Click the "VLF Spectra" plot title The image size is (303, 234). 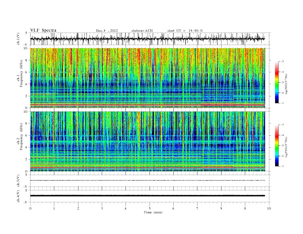point(43,30)
